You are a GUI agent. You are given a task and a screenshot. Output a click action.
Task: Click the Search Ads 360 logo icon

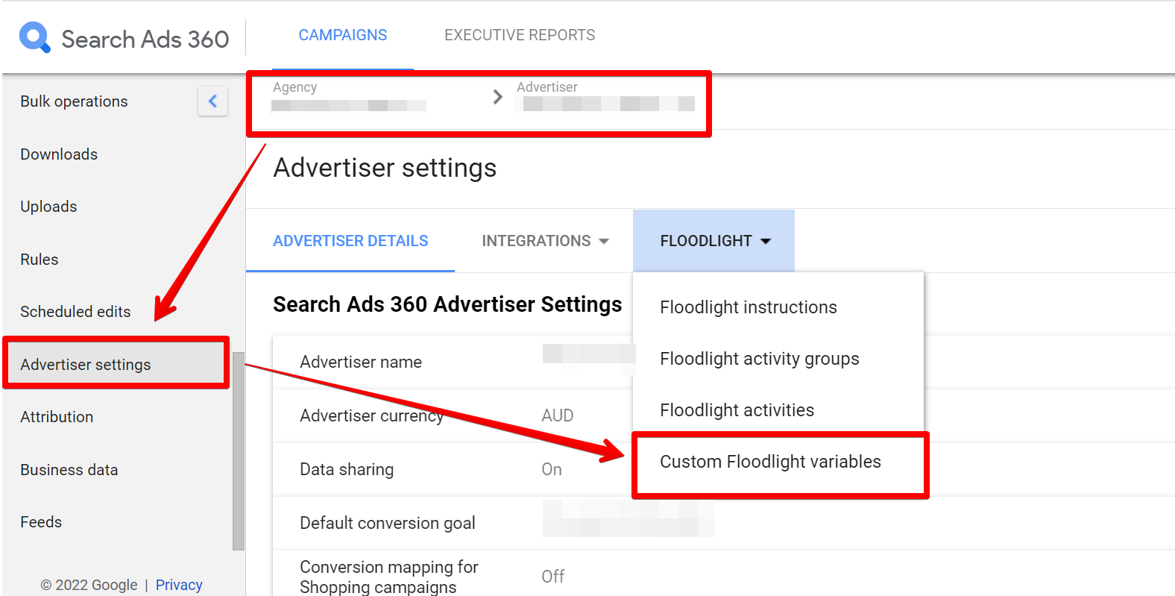pos(34,37)
